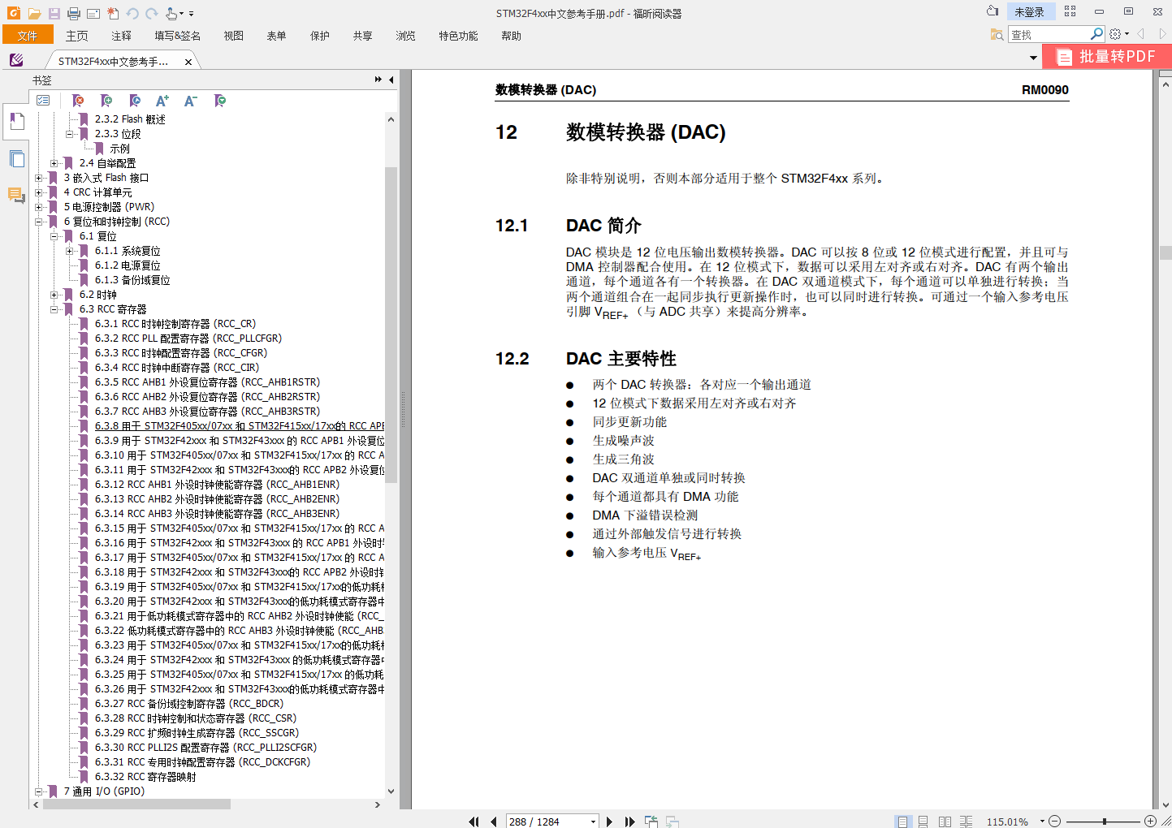Viewport: 1172px width, 828px height.
Task: Expand the 4 CRC 计算单元 node
Action: click(x=39, y=192)
